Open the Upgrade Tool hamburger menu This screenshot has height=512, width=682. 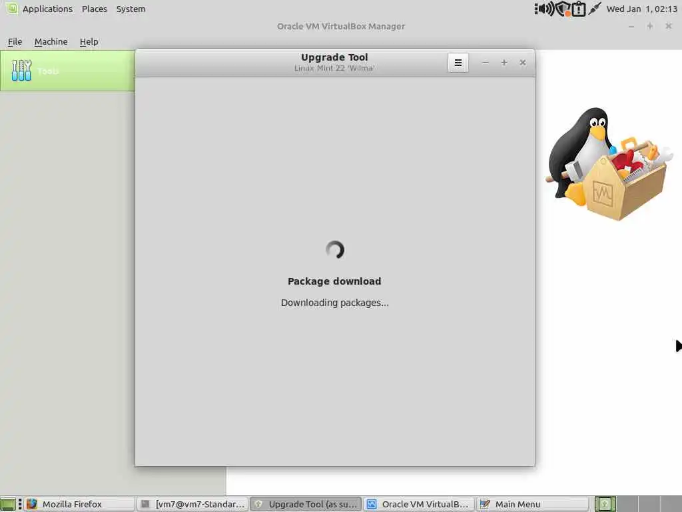point(458,63)
